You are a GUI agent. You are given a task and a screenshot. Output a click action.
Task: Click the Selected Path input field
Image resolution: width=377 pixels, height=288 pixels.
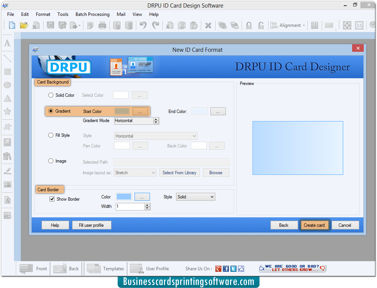172,162
